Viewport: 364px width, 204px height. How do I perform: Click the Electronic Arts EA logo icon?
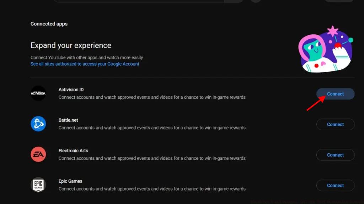click(x=38, y=154)
